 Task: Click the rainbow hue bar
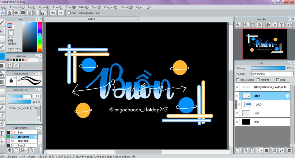click(40, 37)
